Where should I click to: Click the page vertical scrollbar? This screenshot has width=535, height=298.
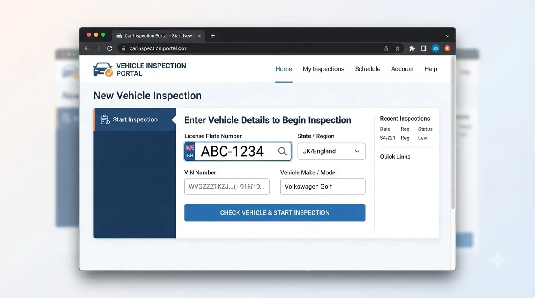(453, 134)
